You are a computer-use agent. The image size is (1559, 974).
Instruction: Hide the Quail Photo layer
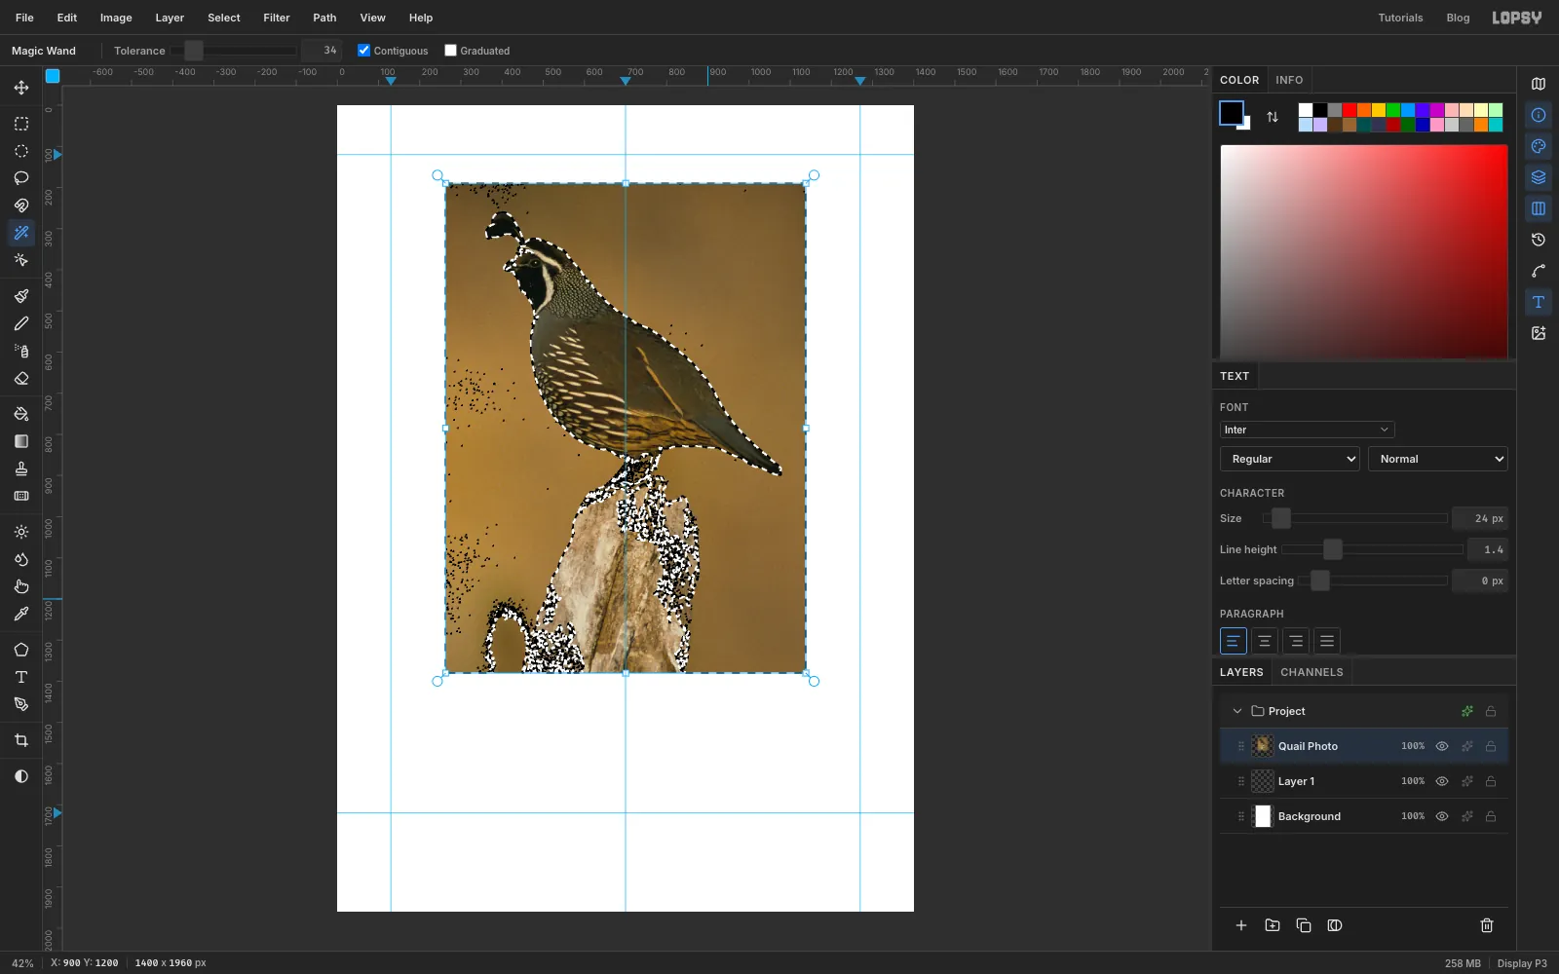(x=1442, y=746)
